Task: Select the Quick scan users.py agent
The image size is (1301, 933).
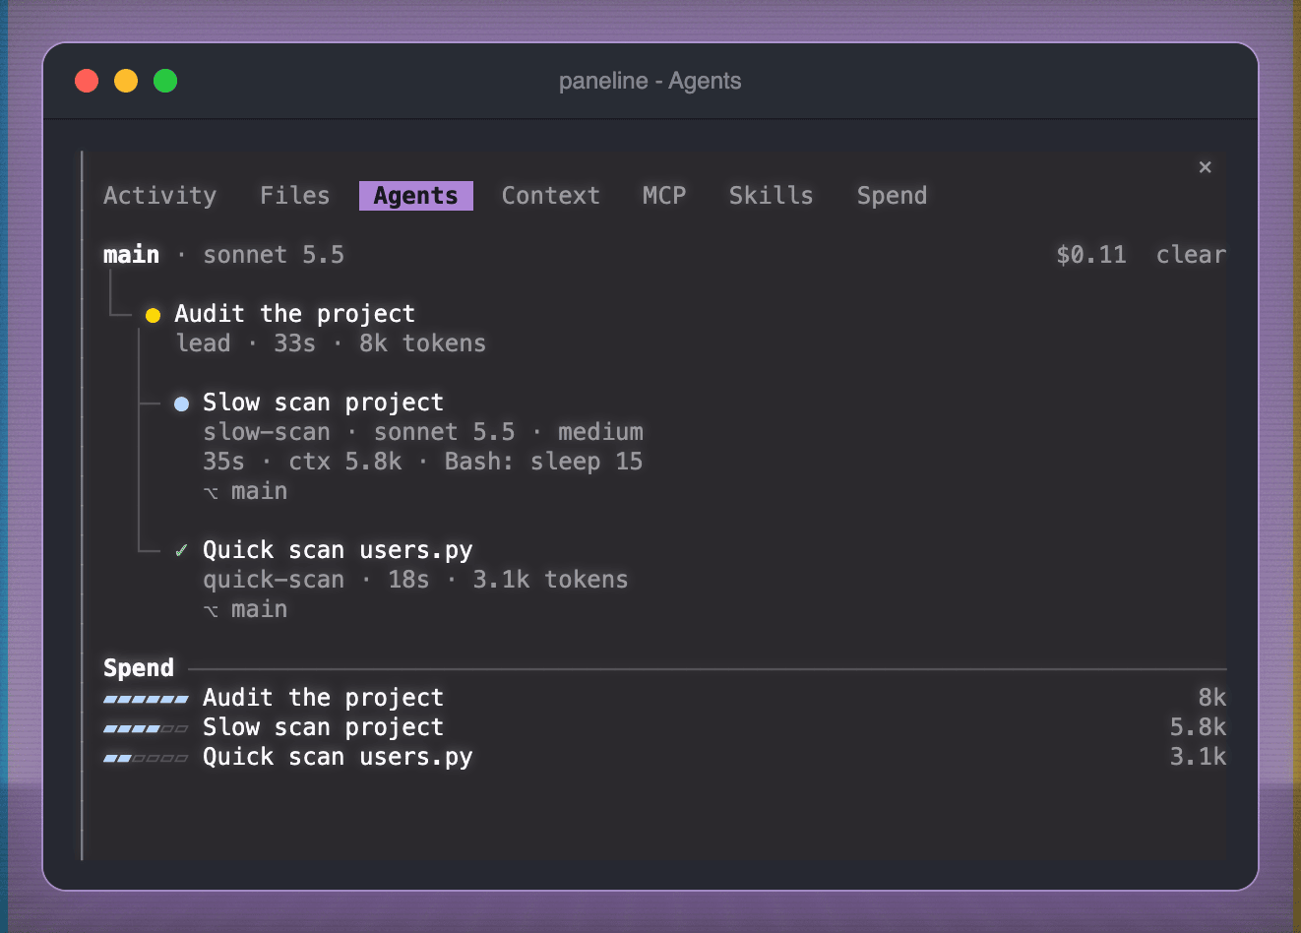Action: 338,550
